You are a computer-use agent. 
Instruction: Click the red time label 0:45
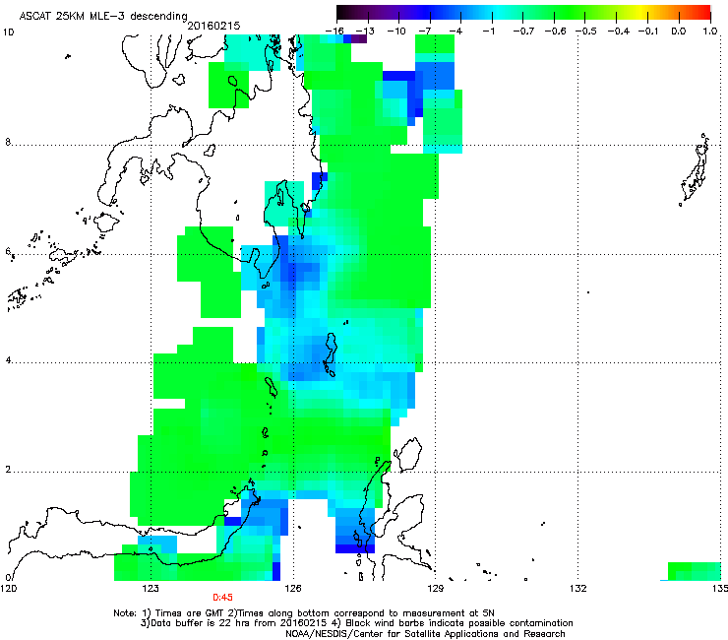click(223, 598)
